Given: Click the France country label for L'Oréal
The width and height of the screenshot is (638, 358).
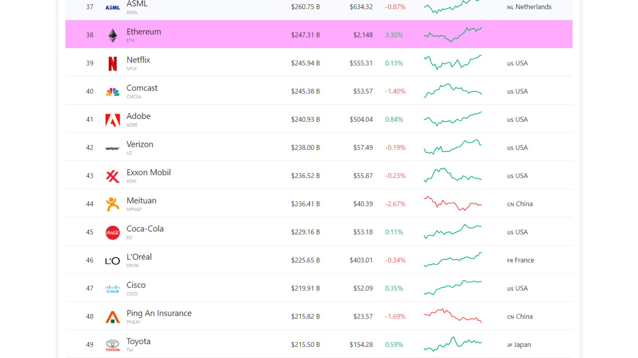Looking at the screenshot, I should click(520, 260).
